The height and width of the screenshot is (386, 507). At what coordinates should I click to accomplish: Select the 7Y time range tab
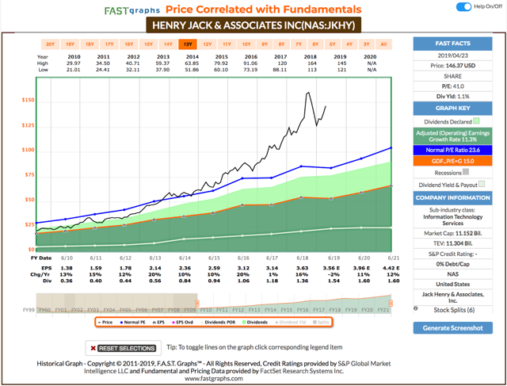[x=299, y=44]
